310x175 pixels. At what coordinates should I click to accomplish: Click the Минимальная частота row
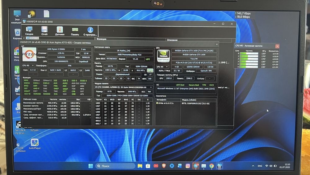57,103
